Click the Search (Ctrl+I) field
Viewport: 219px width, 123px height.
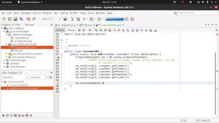tap(196, 13)
